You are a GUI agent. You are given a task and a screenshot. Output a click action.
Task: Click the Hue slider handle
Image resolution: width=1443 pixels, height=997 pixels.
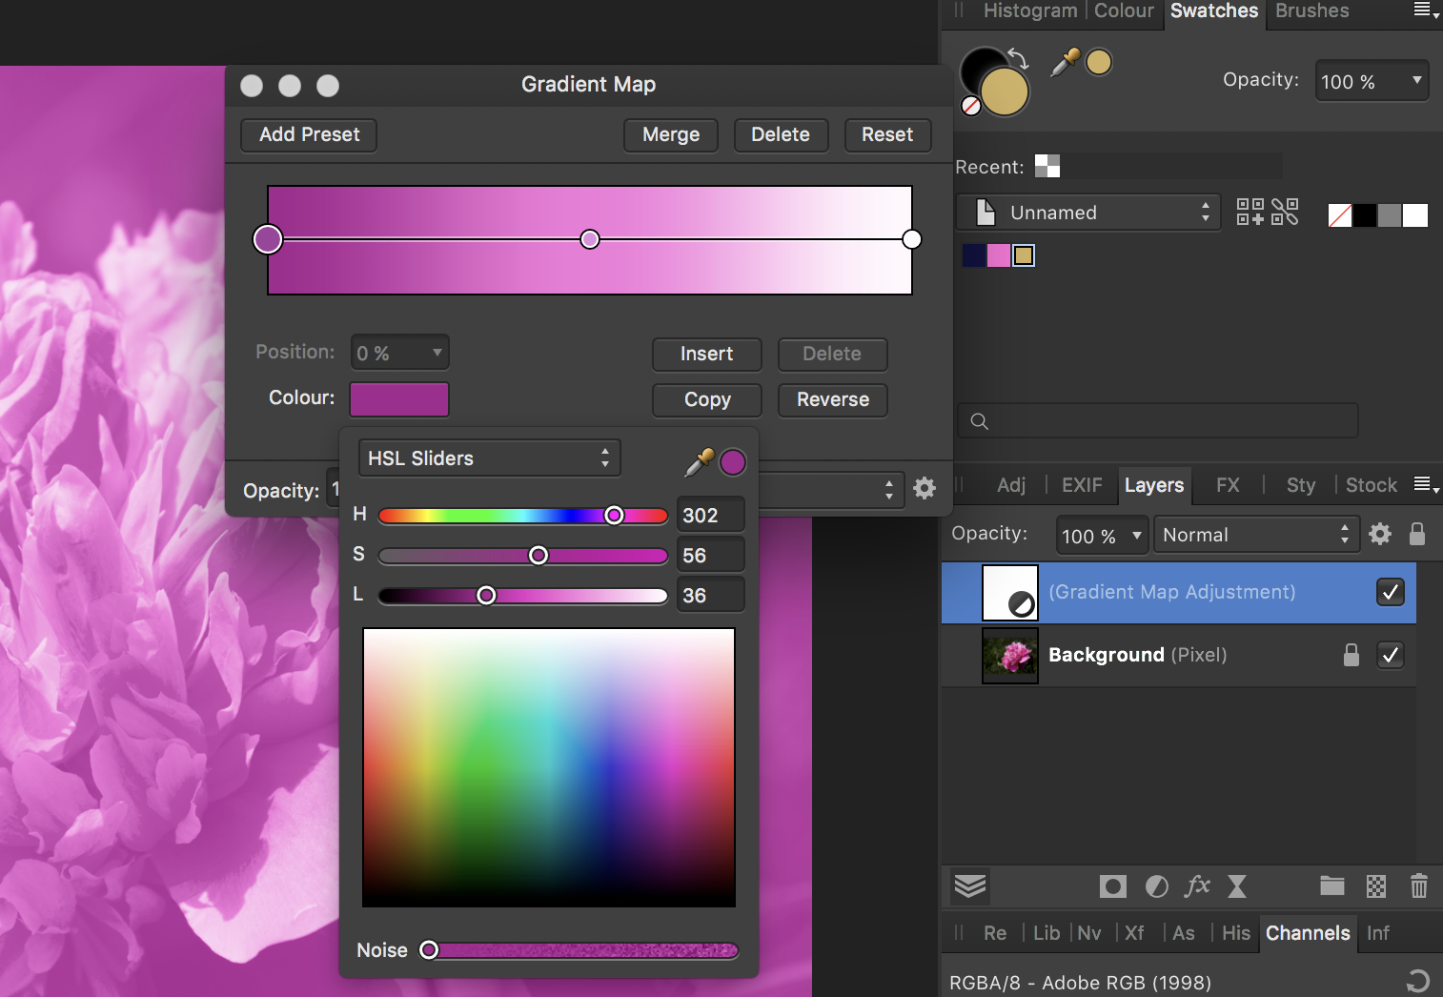[614, 515]
